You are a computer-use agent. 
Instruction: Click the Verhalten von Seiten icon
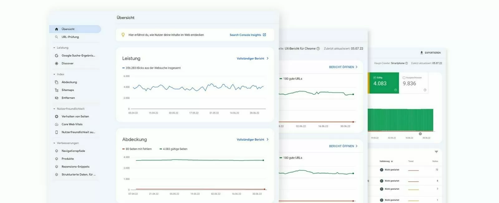click(x=56, y=116)
